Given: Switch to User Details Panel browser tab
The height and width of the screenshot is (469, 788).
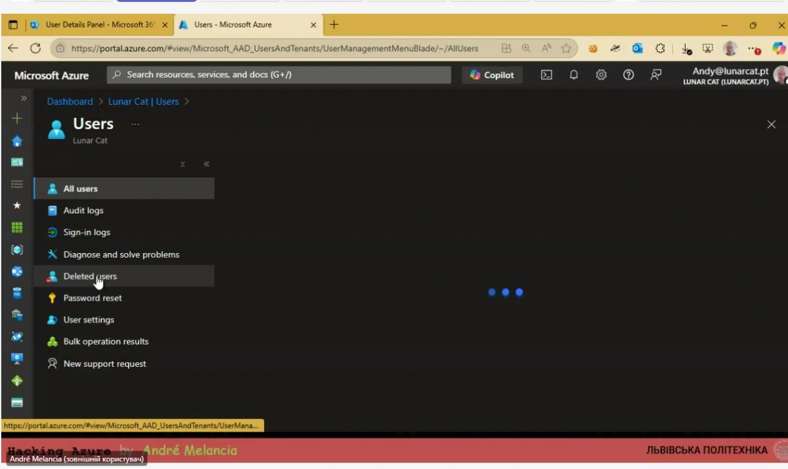Looking at the screenshot, I should click(x=98, y=25).
